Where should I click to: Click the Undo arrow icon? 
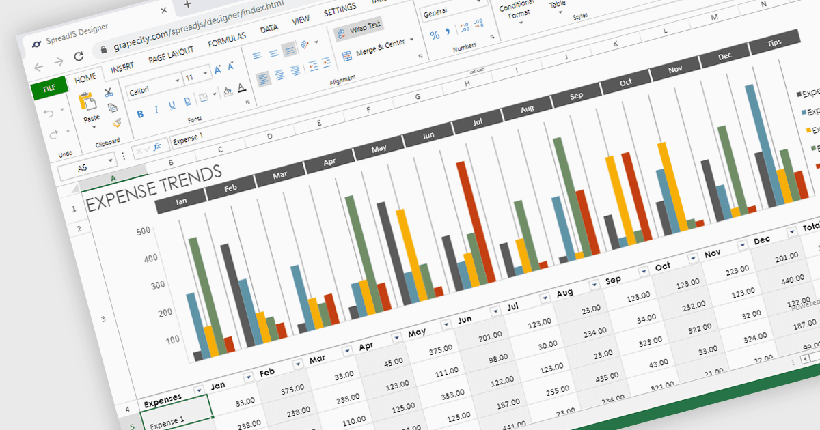click(x=48, y=113)
